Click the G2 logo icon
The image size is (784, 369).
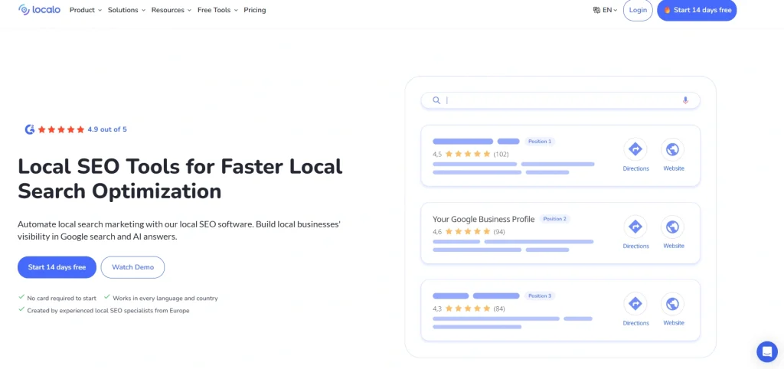click(30, 129)
